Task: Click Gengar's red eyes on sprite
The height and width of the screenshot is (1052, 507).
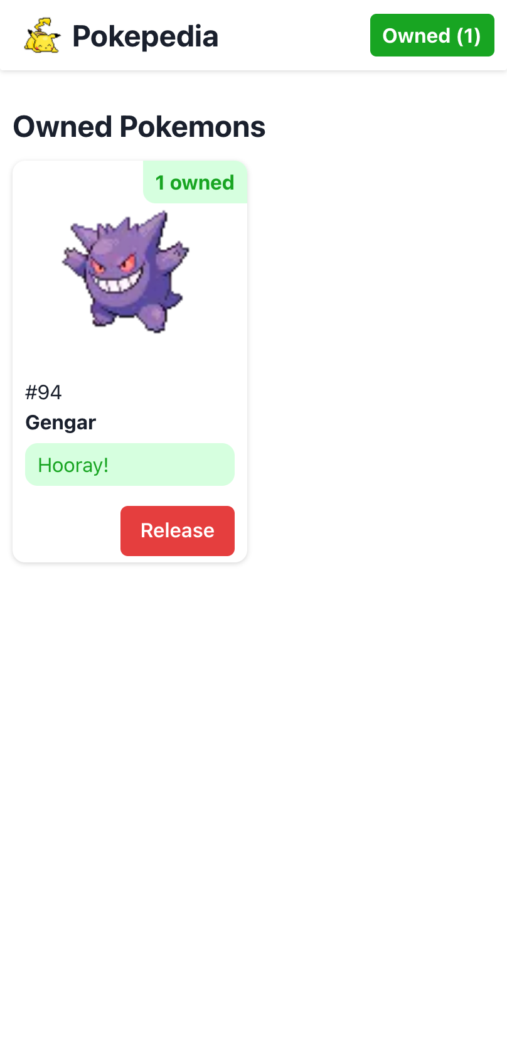Action: [113, 265]
